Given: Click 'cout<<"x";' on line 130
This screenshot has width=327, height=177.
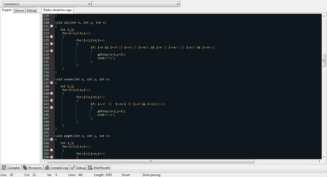Looking at the screenshot, I should 106,58.
